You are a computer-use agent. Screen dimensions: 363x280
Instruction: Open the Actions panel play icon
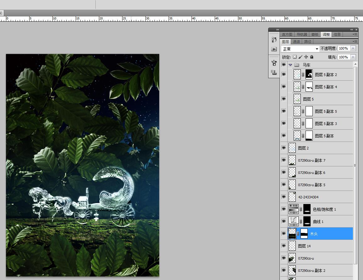click(x=274, y=49)
